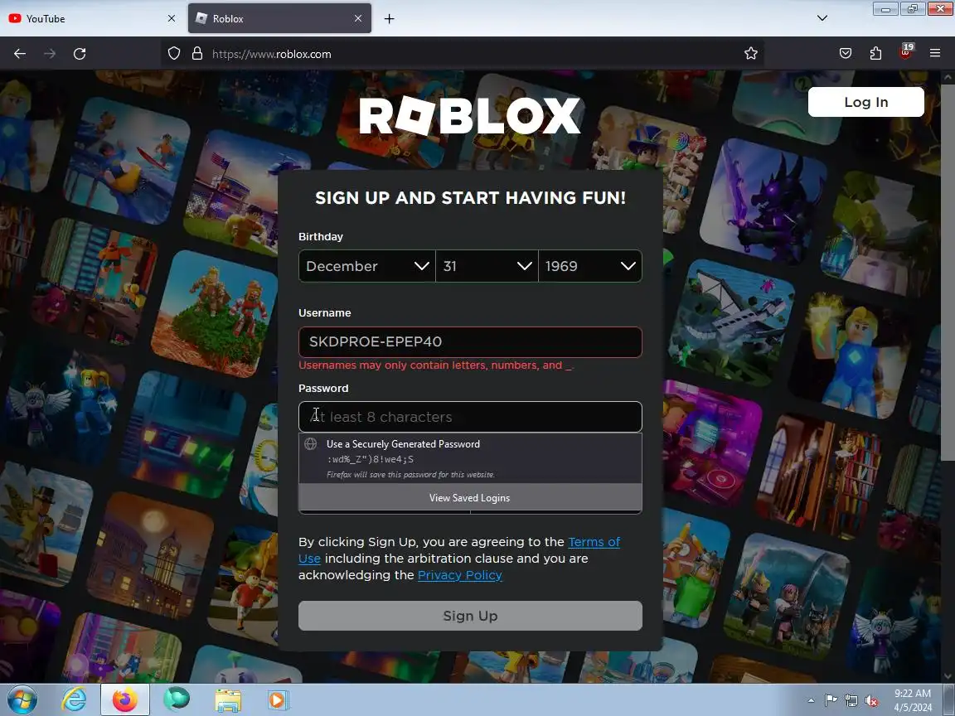Image resolution: width=955 pixels, height=716 pixels.
Task: Click the ROBLOX logo
Action: click(x=470, y=116)
